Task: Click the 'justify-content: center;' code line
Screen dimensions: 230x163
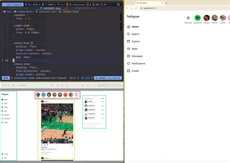Action: (x=34, y=53)
